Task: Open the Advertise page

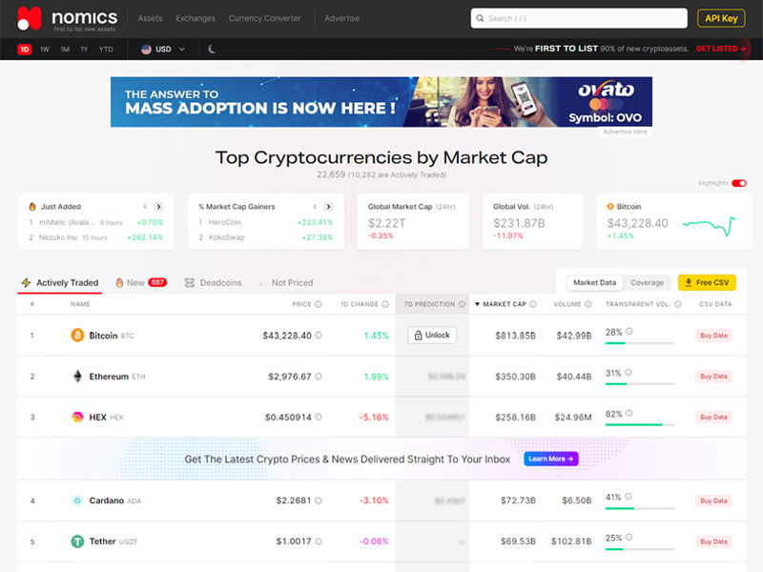Action: coord(342,18)
